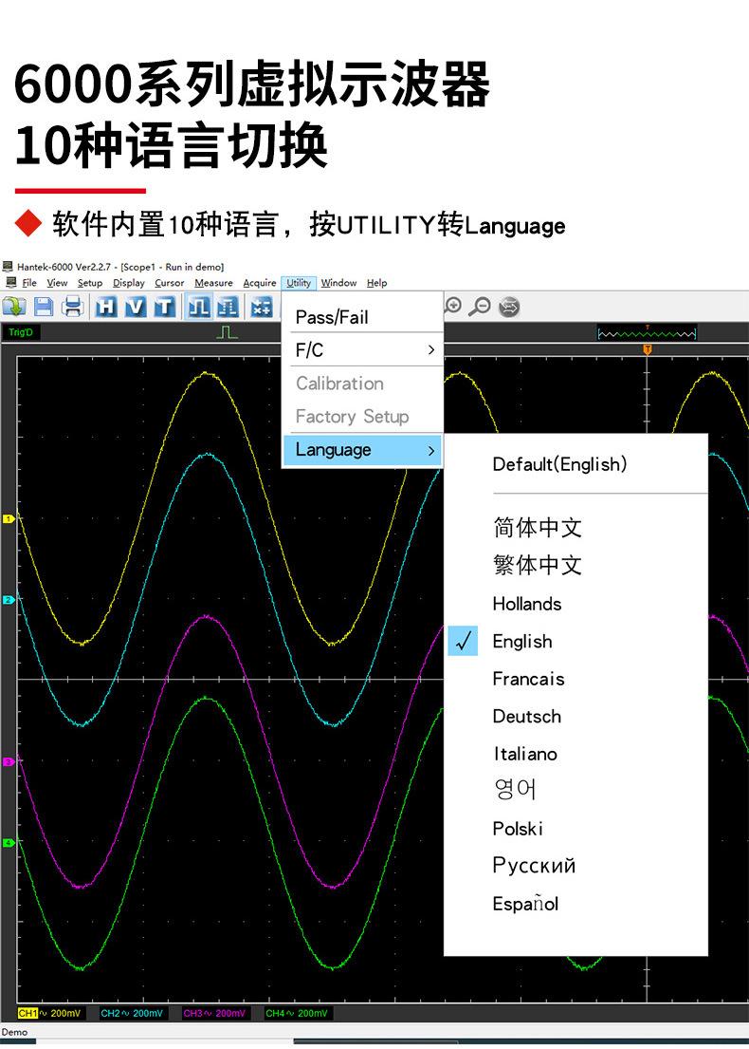
Task: Click the open file toolbar icon
Action: tap(14, 307)
